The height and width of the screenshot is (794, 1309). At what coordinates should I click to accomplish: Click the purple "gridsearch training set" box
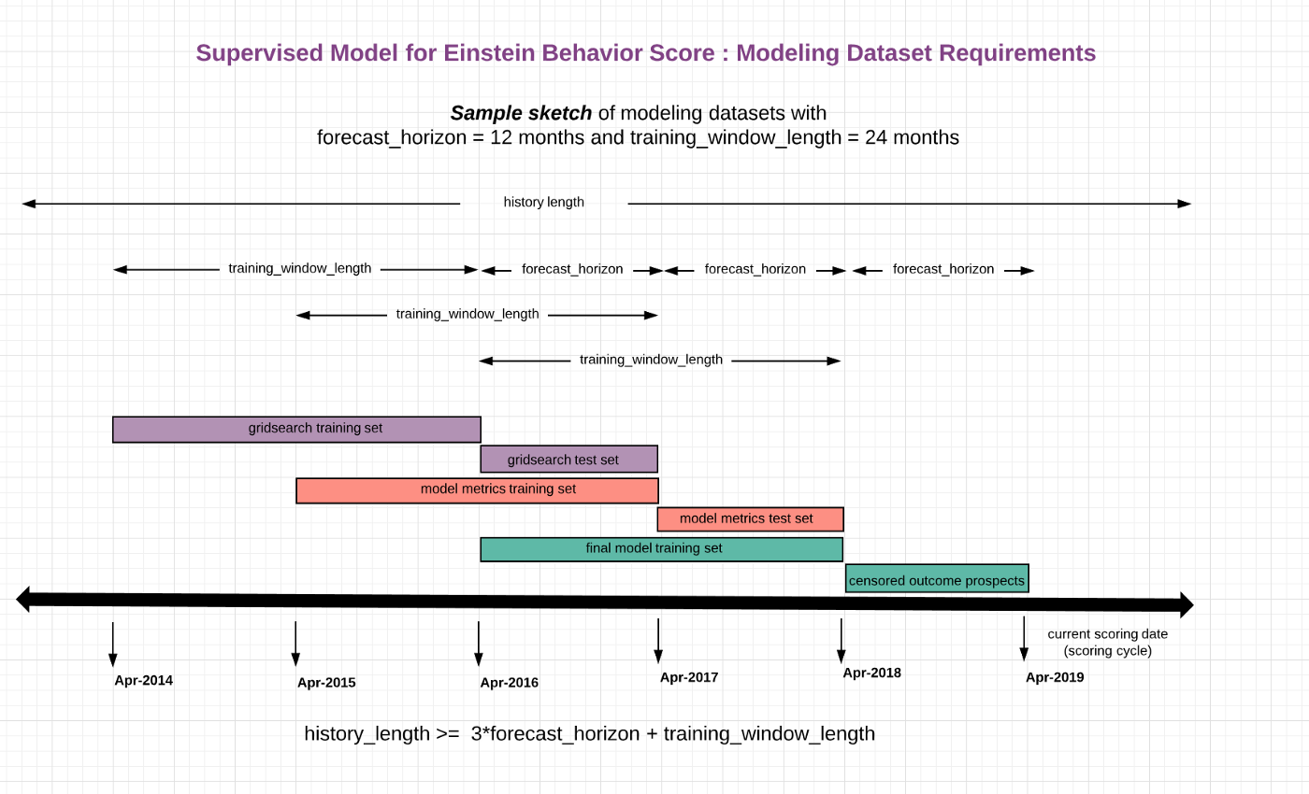click(296, 429)
